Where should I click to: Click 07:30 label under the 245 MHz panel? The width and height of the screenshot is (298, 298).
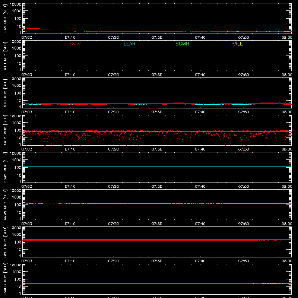tap(157, 38)
